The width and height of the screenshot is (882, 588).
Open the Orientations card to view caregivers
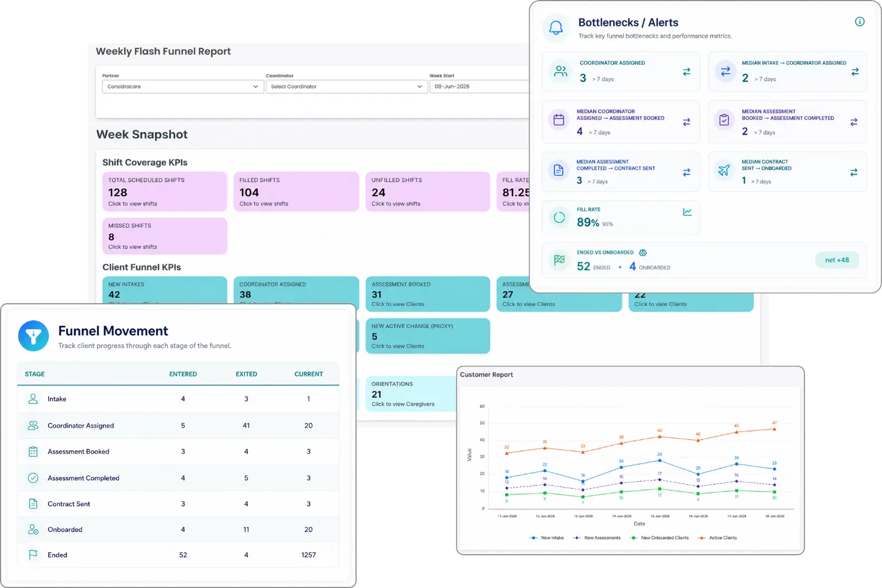point(411,394)
